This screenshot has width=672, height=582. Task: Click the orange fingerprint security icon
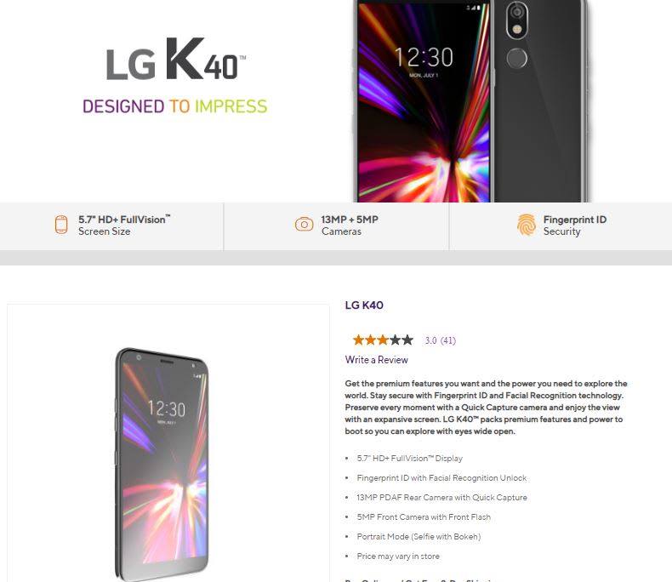click(527, 225)
